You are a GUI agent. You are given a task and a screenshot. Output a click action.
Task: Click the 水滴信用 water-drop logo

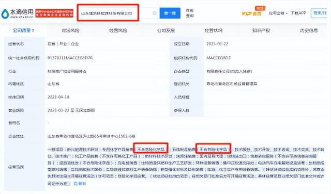[17, 13]
